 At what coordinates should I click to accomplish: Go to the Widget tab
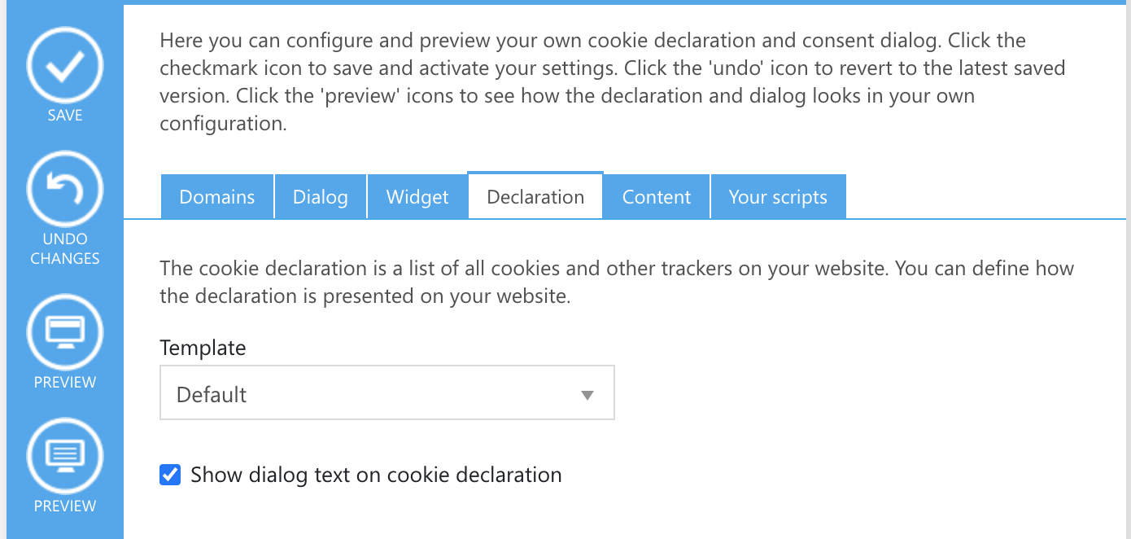[x=417, y=197]
